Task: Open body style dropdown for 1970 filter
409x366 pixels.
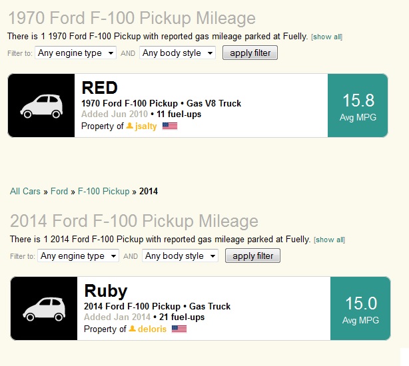Action: pos(178,53)
